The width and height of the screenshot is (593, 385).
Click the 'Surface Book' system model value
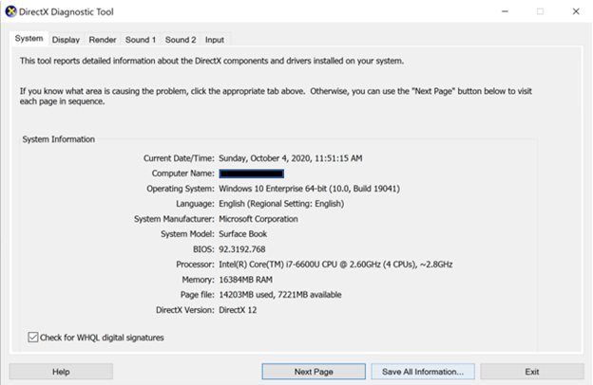pyautogui.click(x=242, y=234)
